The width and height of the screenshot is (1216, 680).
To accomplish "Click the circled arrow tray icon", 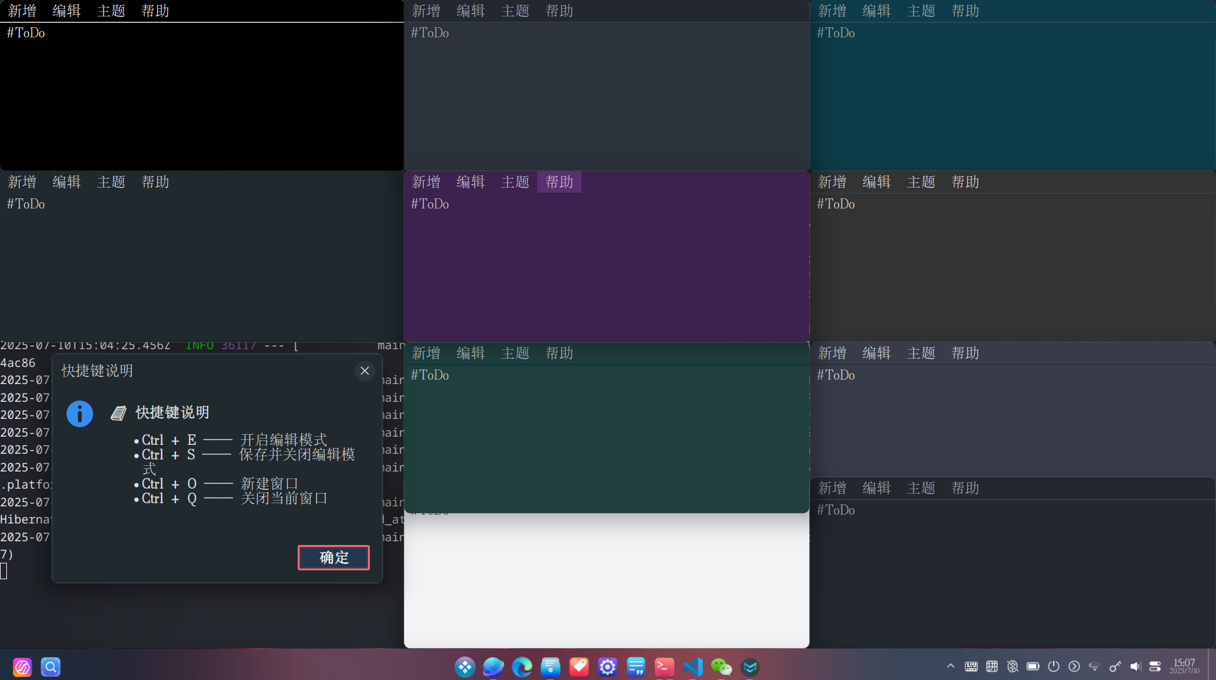I will (x=1074, y=666).
